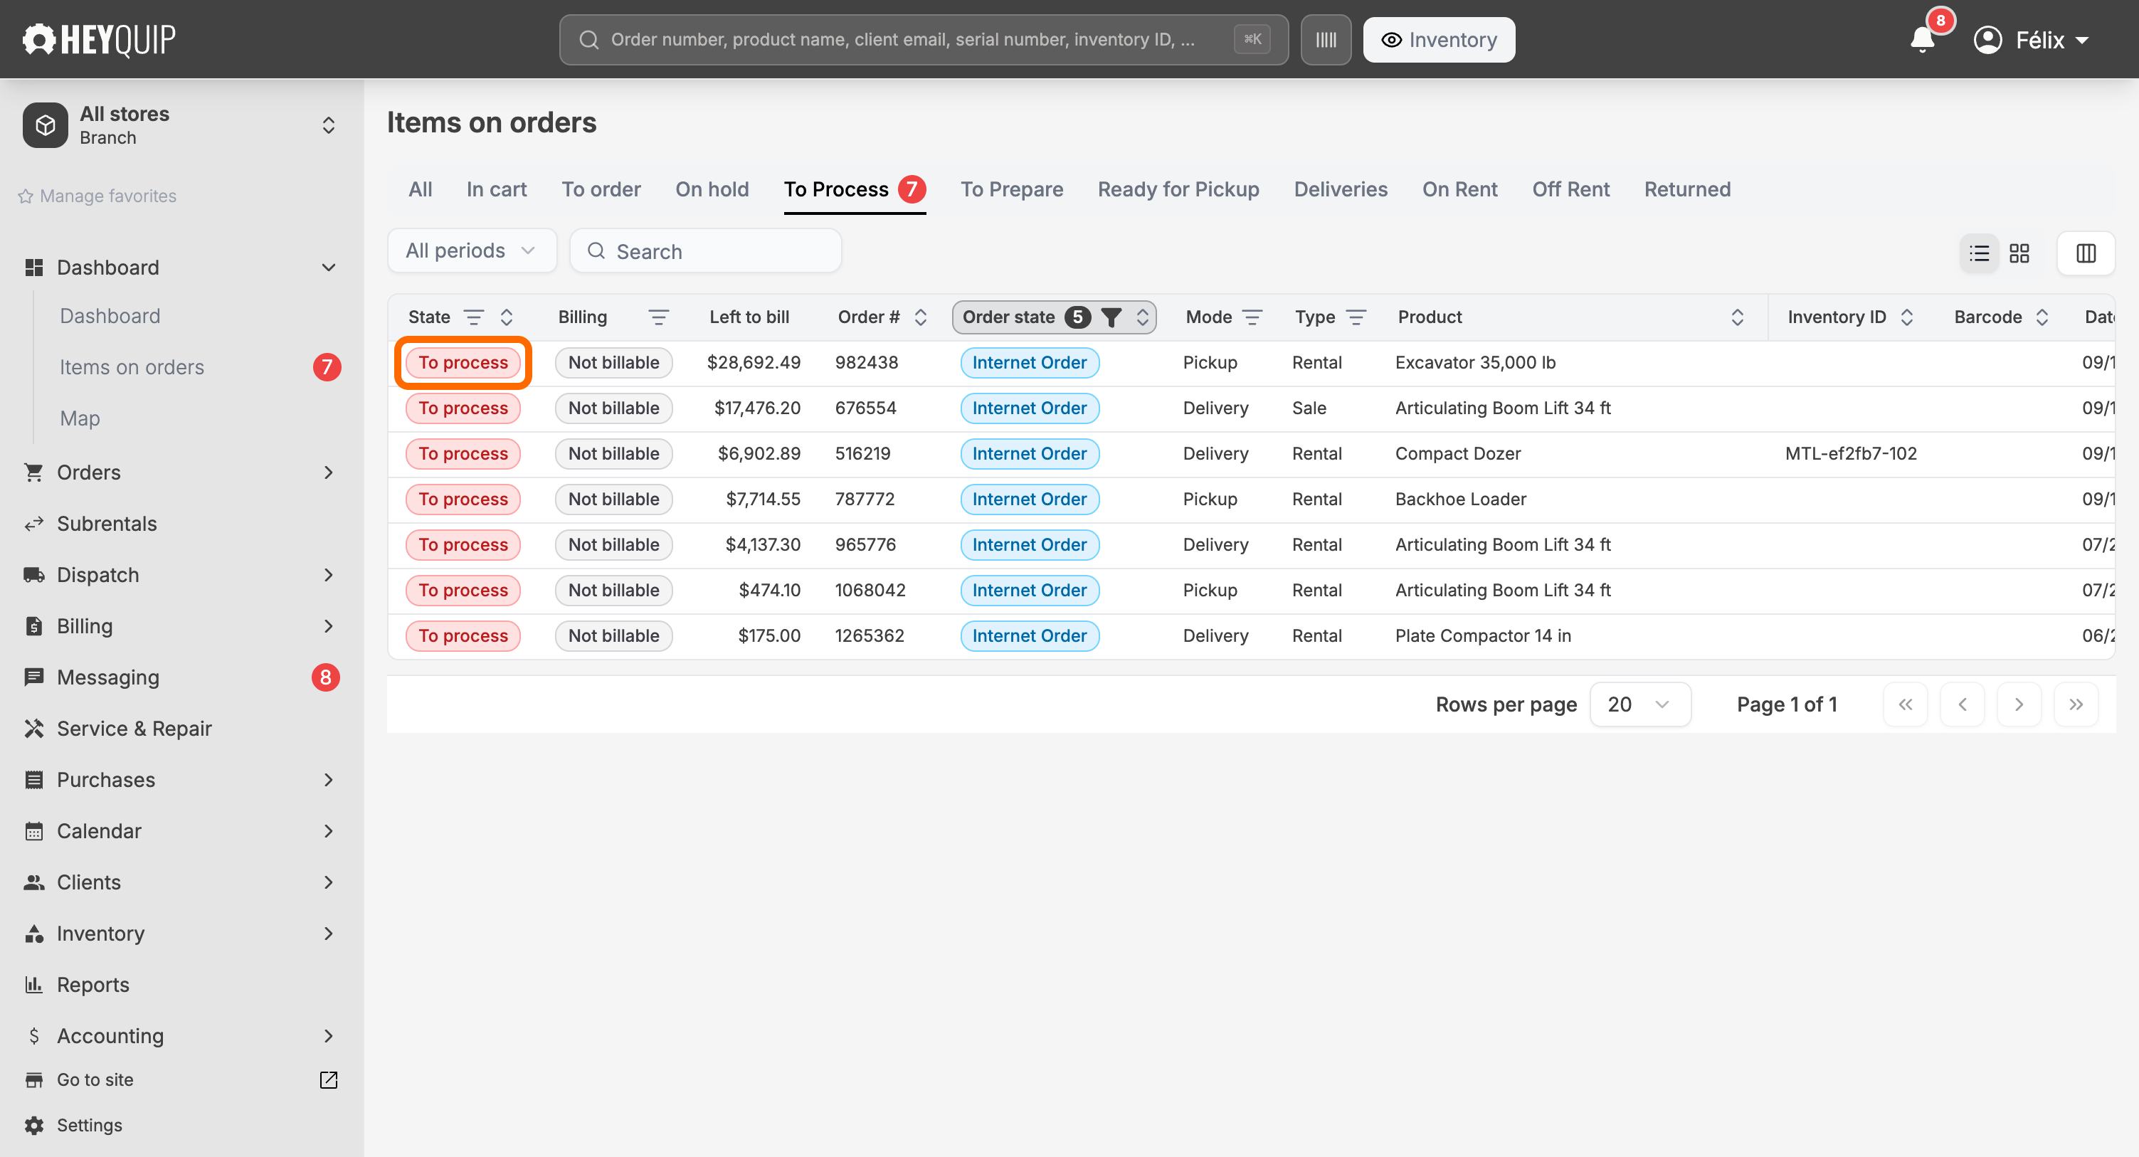Sort by Order # column
The height and width of the screenshot is (1157, 2139).
[x=920, y=317]
